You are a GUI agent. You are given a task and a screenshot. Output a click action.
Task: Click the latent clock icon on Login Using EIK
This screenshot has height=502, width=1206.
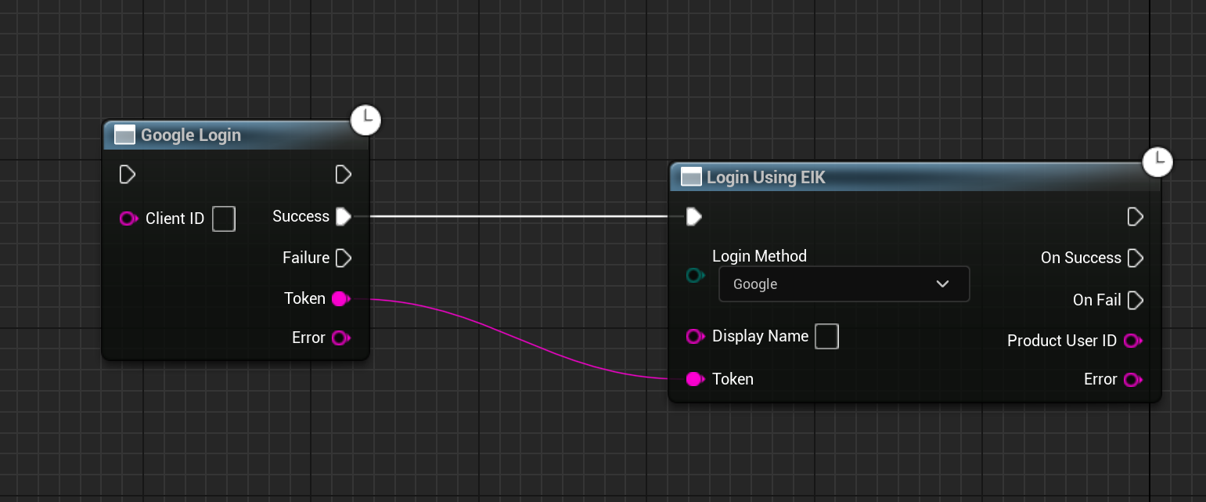pos(1157,161)
